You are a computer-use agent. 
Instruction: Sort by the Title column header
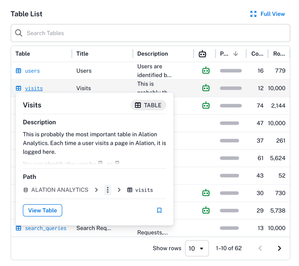click(82, 54)
